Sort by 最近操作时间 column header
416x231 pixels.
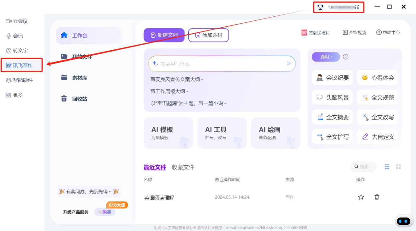click(228, 179)
